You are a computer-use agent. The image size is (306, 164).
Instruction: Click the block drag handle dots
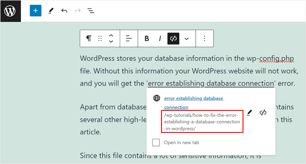(x=100, y=38)
